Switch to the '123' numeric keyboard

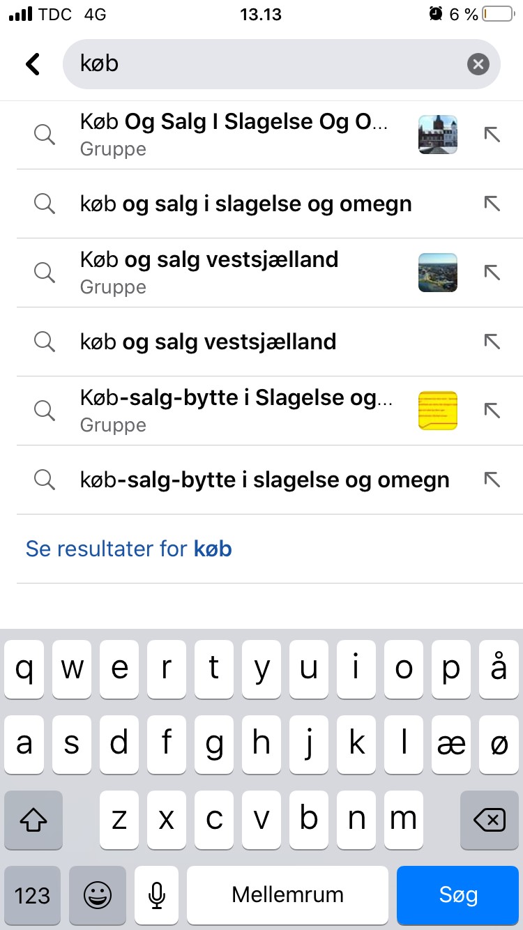point(33,895)
